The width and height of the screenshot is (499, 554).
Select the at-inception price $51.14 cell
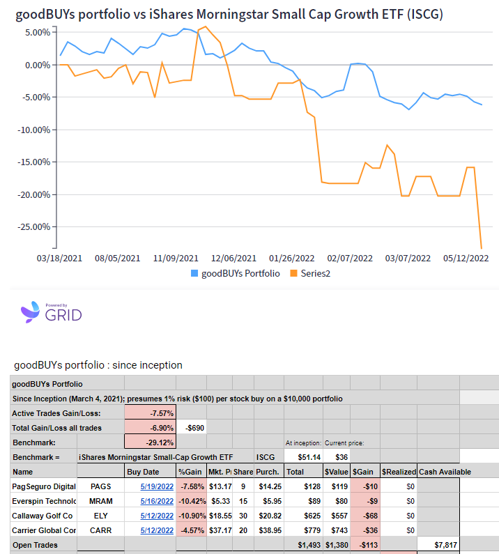pyautogui.click(x=304, y=457)
